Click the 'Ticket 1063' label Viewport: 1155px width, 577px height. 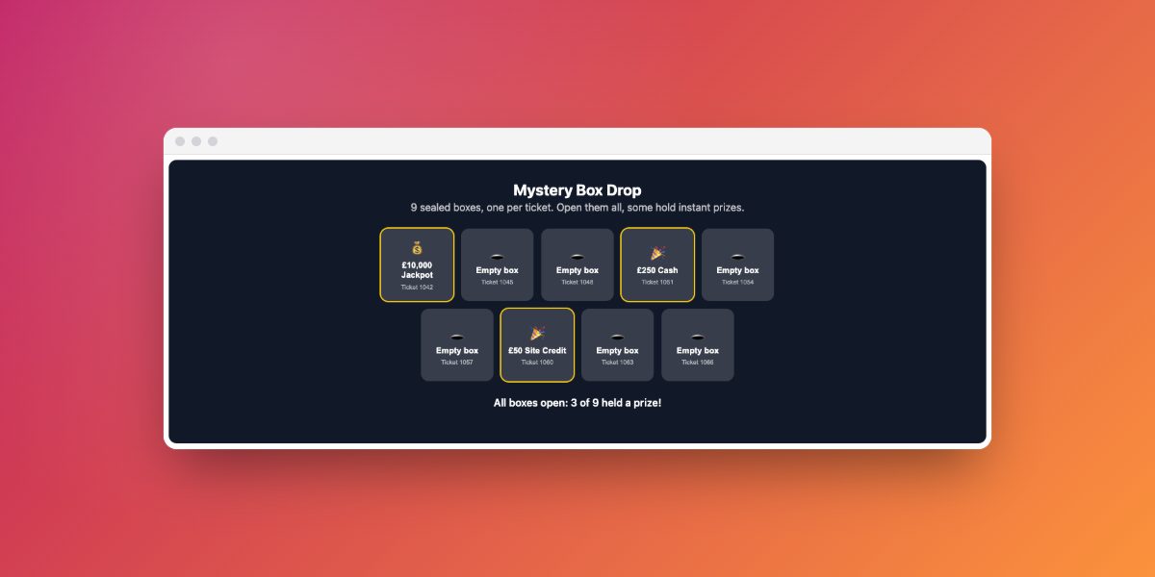point(617,363)
